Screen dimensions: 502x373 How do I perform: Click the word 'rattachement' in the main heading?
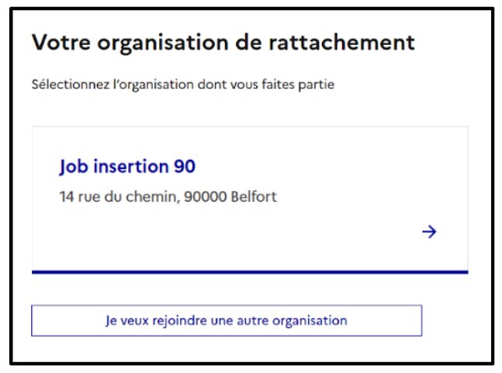pyautogui.click(x=341, y=43)
